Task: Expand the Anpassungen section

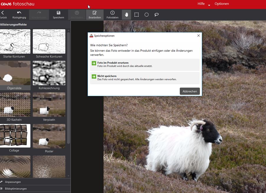Action: 13,182
